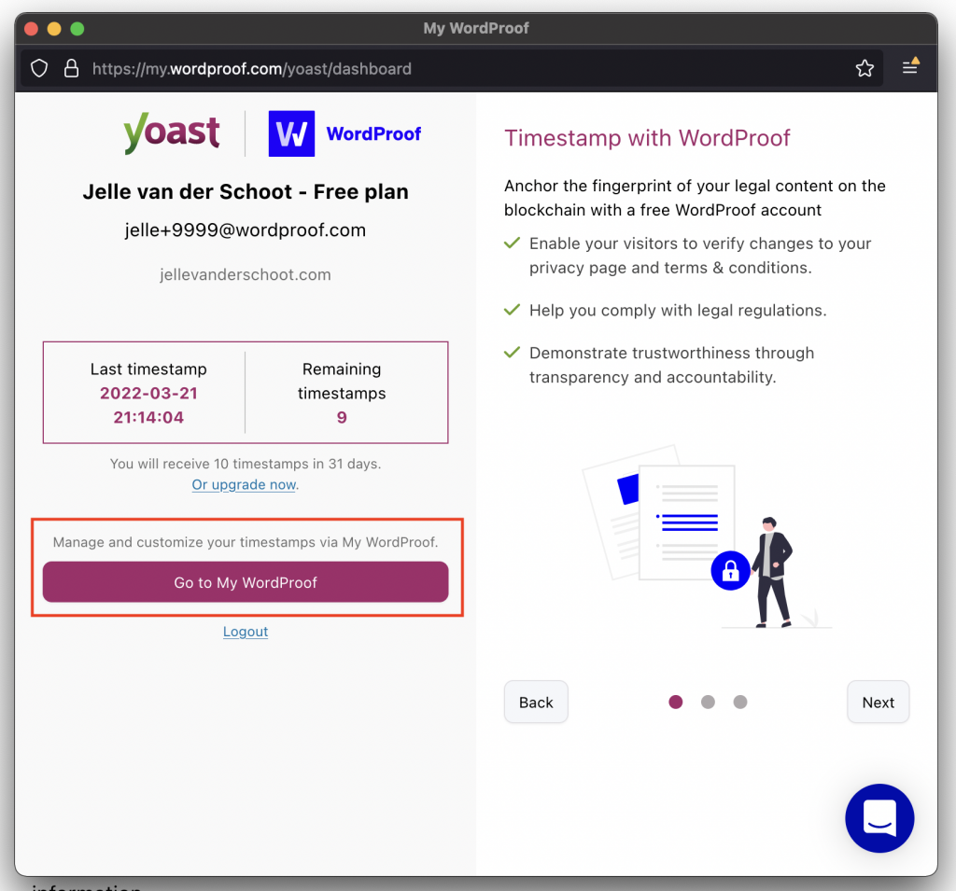Click the WordProof brand name text
The height and width of the screenshot is (891, 956).
(373, 133)
